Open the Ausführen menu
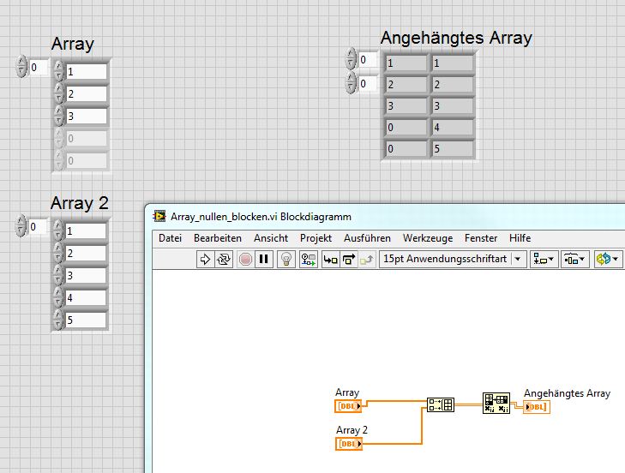Screen dimensions: 625x473 [x=367, y=238]
